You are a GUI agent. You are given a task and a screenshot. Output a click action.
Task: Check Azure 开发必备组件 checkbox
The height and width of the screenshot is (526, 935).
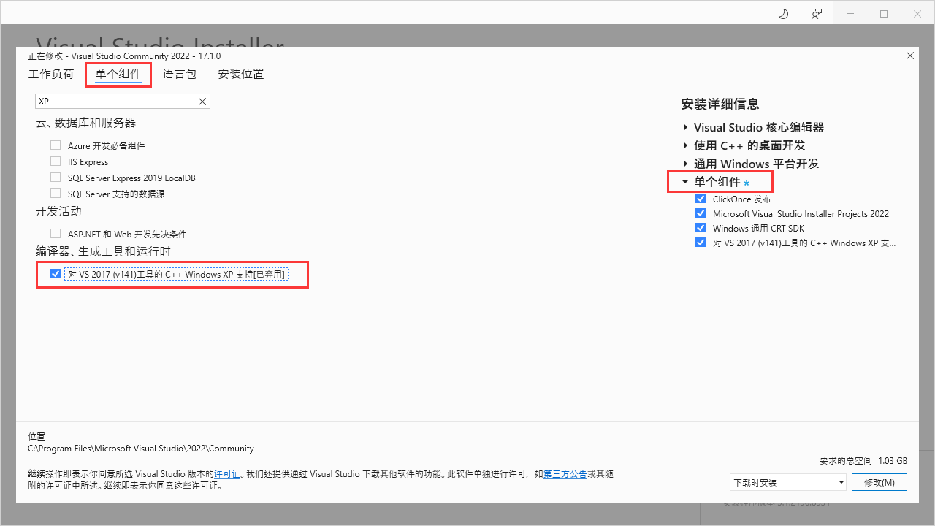click(56, 145)
